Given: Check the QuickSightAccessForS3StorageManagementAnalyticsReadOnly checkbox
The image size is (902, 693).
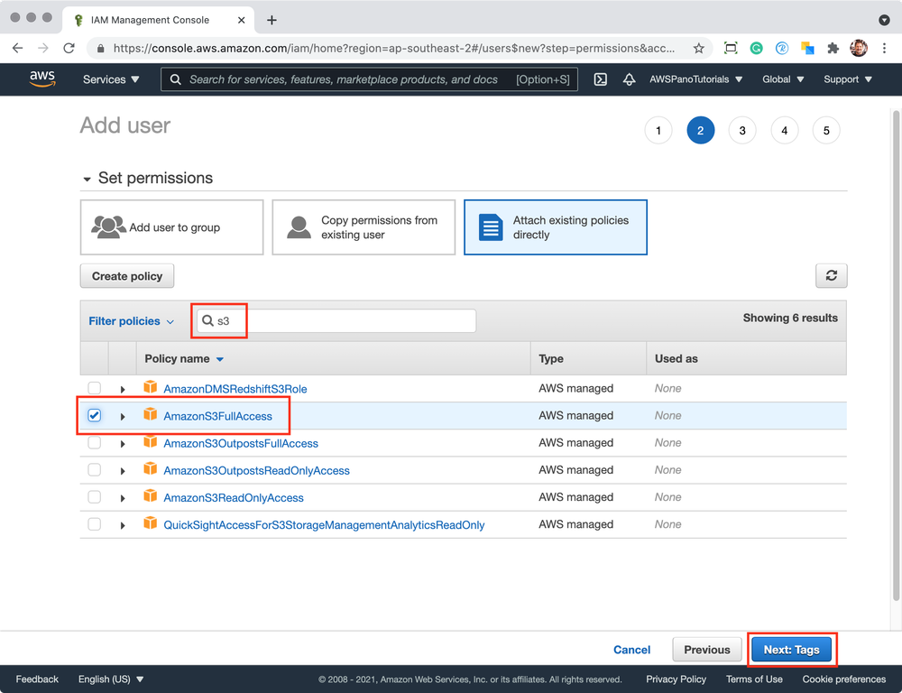Looking at the screenshot, I should pos(95,524).
